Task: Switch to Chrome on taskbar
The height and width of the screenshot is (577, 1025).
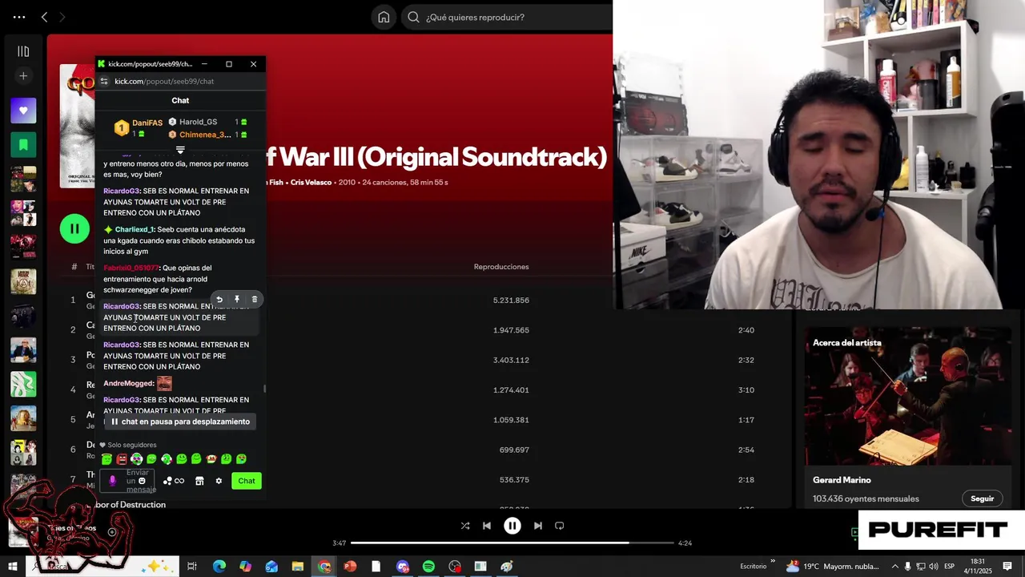Action: click(x=324, y=567)
